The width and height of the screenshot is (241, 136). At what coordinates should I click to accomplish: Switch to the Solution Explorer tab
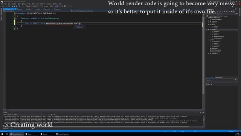coord(210,77)
